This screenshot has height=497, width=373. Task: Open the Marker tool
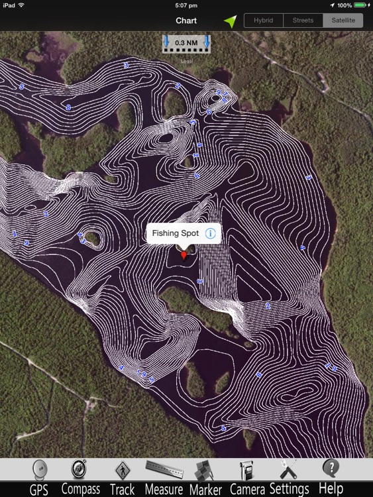(205, 477)
